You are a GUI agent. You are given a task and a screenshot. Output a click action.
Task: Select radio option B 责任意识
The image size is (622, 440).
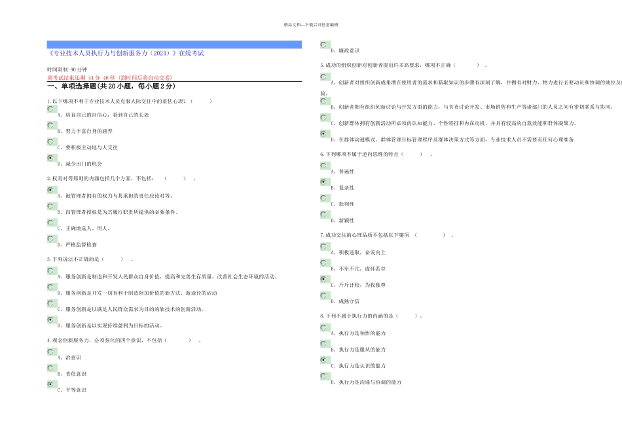[50, 368]
